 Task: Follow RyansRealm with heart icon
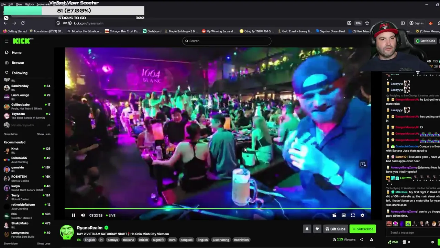[x=317, y=229]
